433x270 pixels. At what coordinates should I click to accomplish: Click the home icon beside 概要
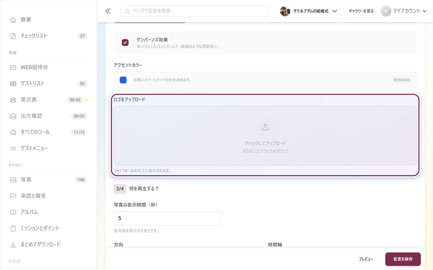tap(13, 20)
